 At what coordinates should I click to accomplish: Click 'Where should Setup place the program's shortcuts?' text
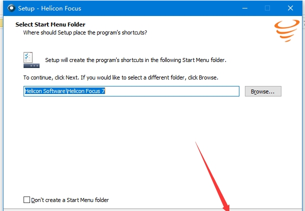click(x=85, y=32)
